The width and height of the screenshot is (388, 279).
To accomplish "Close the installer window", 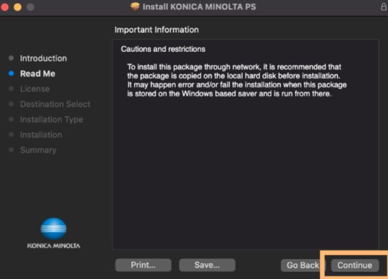I will (5, 7).
